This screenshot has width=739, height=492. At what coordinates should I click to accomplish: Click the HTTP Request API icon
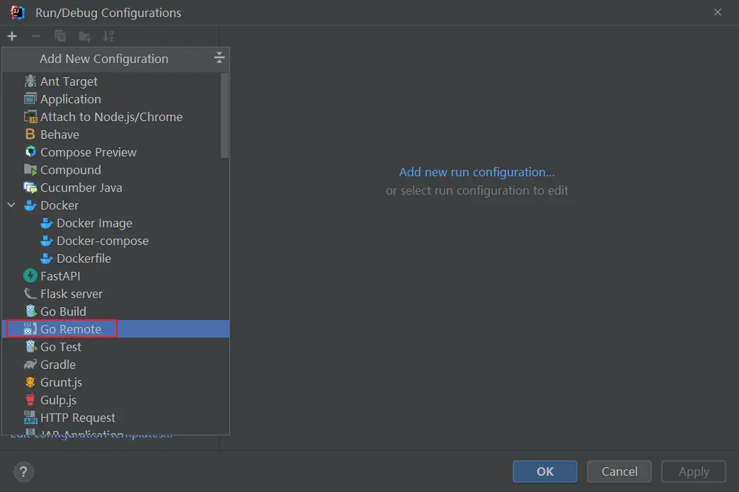coord(30,418)
